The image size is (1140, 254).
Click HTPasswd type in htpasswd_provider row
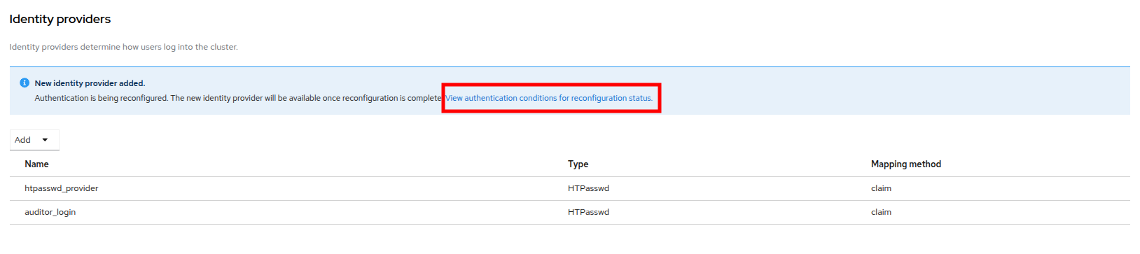pyautogui.click(x=588, y=188)
